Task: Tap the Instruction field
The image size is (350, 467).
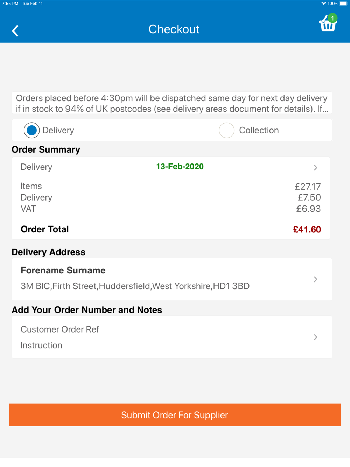Action: coord(41,346)
